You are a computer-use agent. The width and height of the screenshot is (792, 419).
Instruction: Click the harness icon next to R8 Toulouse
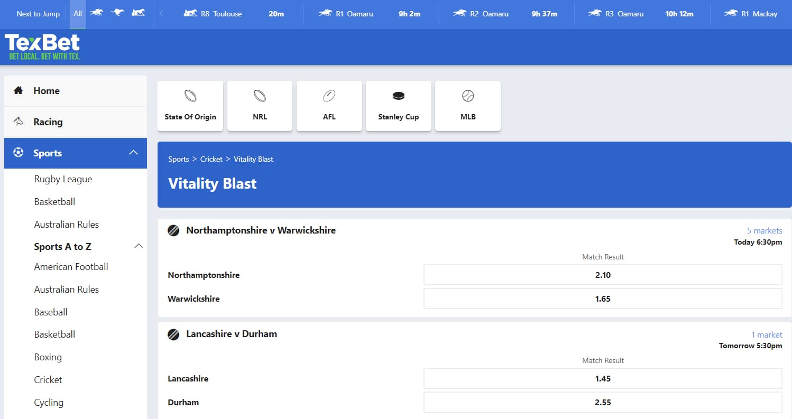pyautogui.click(x=190, y=14)
